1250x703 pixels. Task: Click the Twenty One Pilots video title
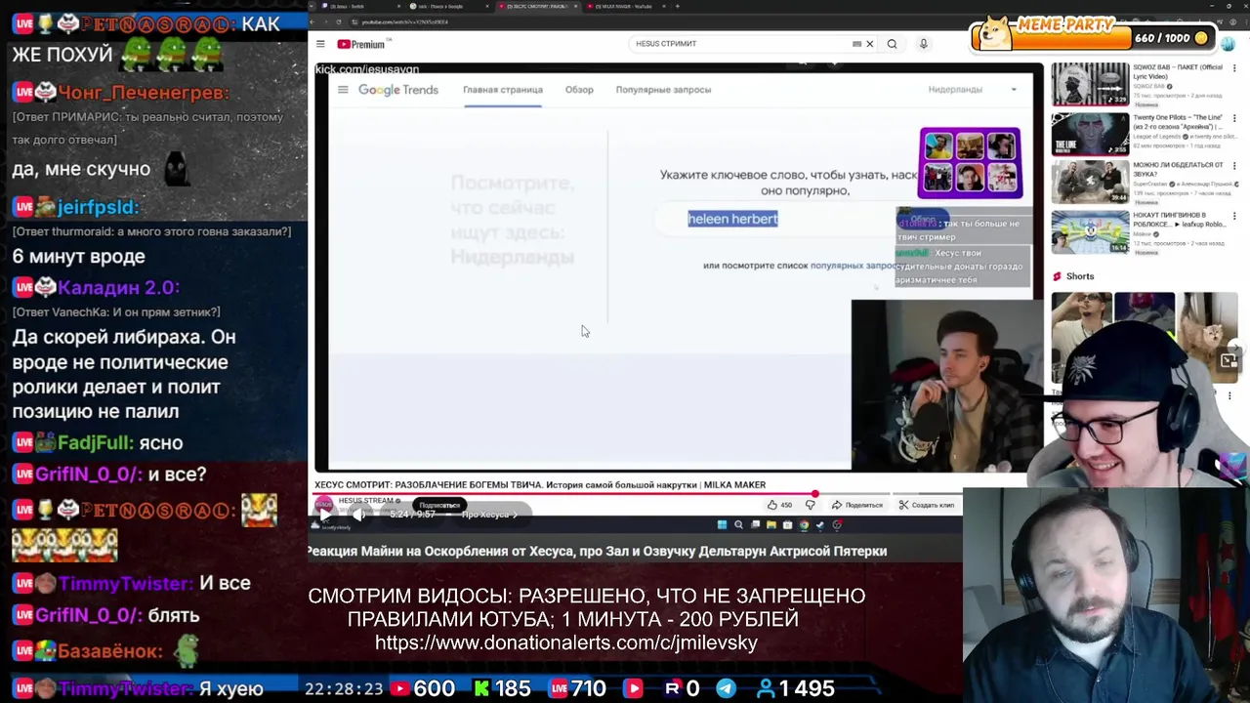[1177, 121]
